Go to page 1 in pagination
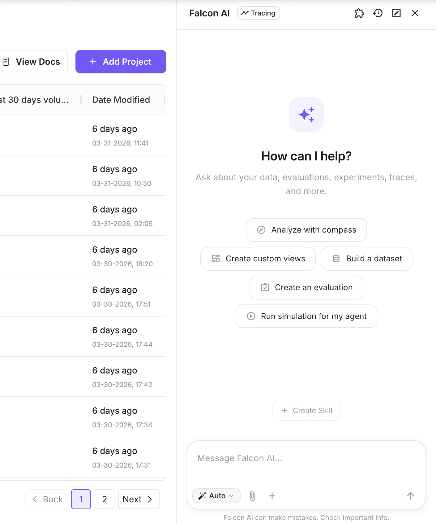This screenshot has height=524, width=436. [81, 499]
